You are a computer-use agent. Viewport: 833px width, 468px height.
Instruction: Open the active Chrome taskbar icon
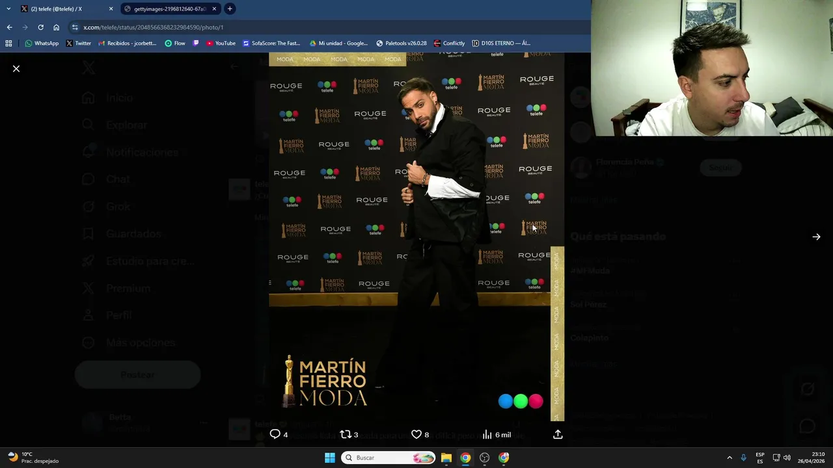point(465,458)
